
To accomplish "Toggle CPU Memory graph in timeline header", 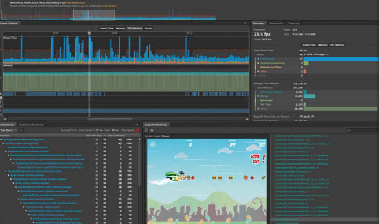I will 135,28.
